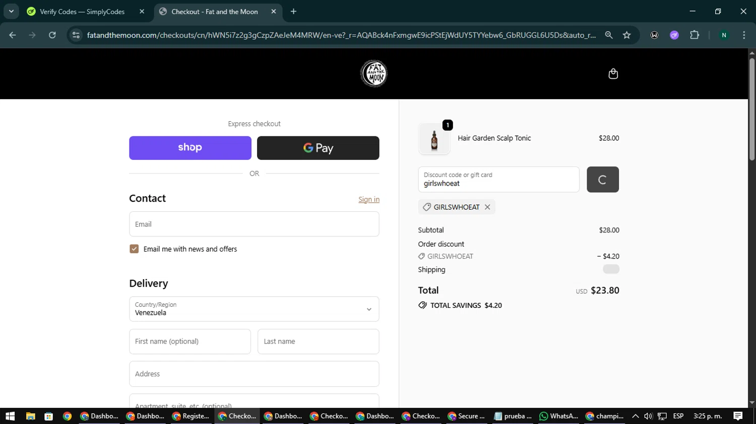Image resolution: width=756 pixels, height=424 pixels.
Task: Click the Email input field
Action: (254, 224)
